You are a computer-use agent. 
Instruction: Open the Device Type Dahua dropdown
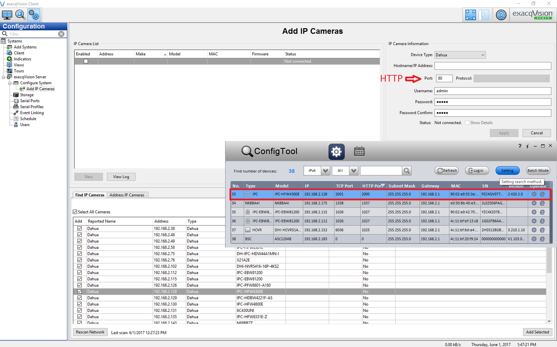[460, 55]
